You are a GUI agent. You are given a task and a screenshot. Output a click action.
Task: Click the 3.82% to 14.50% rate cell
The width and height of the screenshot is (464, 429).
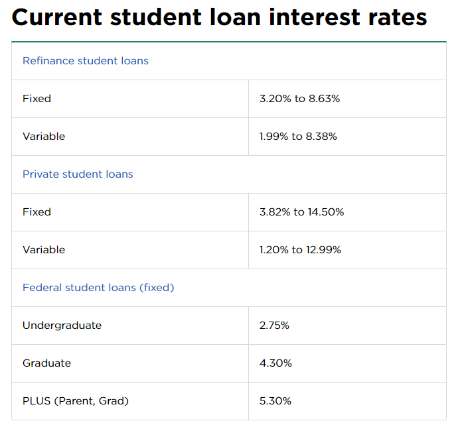click(301, 212)
